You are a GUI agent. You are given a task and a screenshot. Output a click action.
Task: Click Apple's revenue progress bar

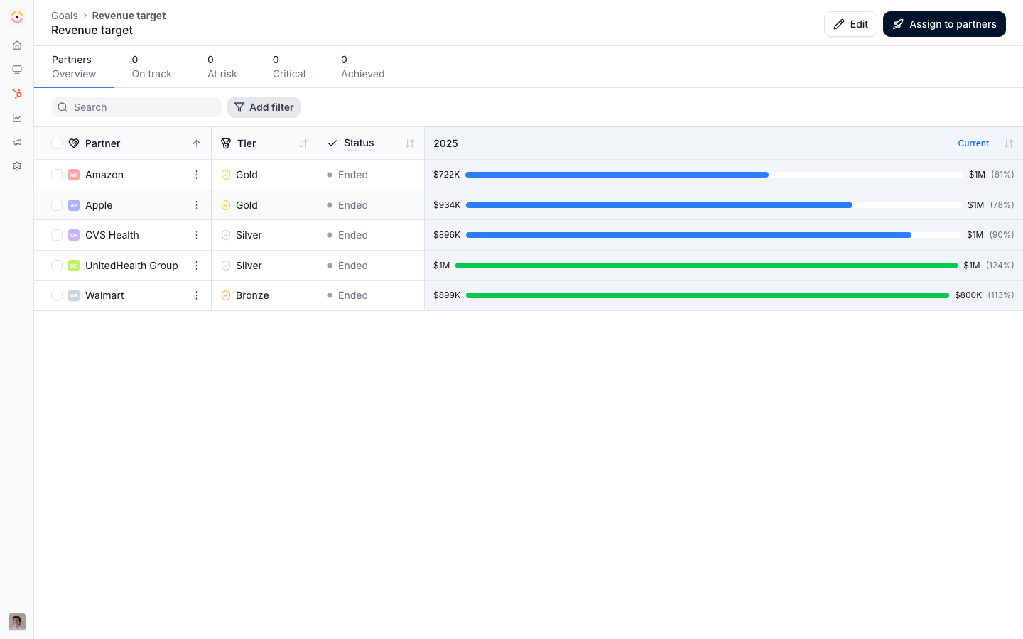(x=714, y=205)
